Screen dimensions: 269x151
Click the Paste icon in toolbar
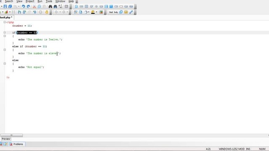click(x=44, y=6)
